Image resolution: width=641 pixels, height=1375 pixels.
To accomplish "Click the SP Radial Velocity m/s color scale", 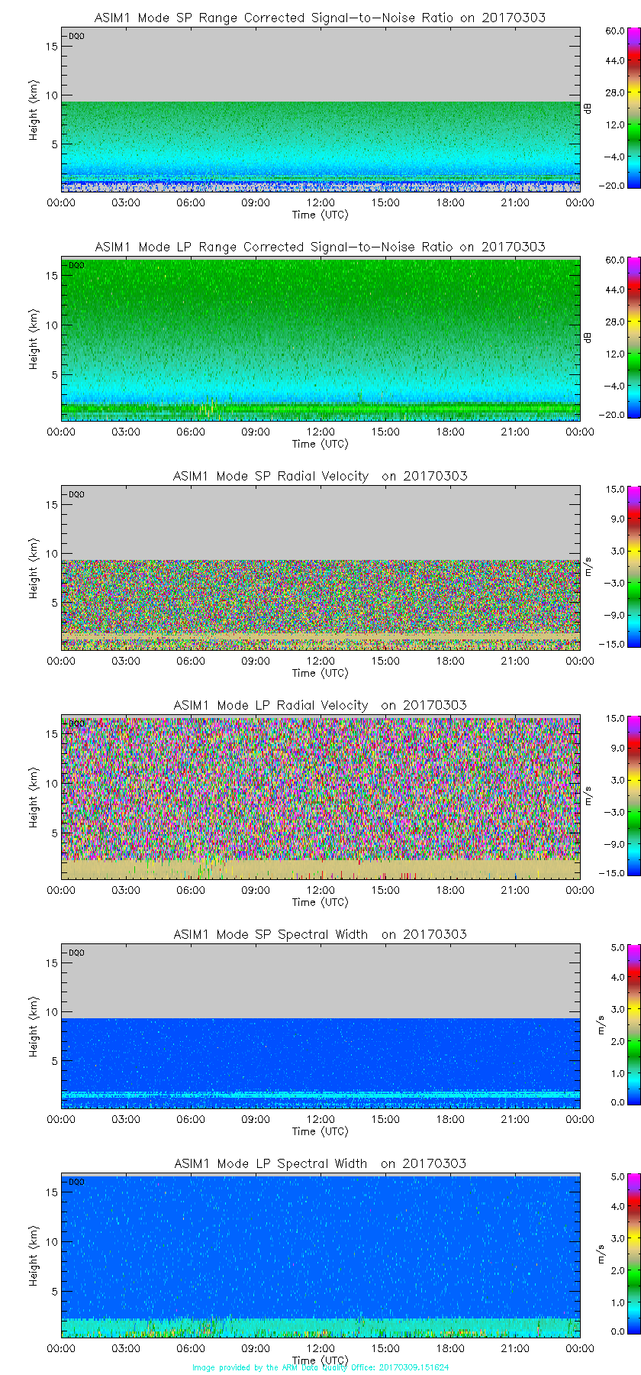I will (x=612, y=566).
